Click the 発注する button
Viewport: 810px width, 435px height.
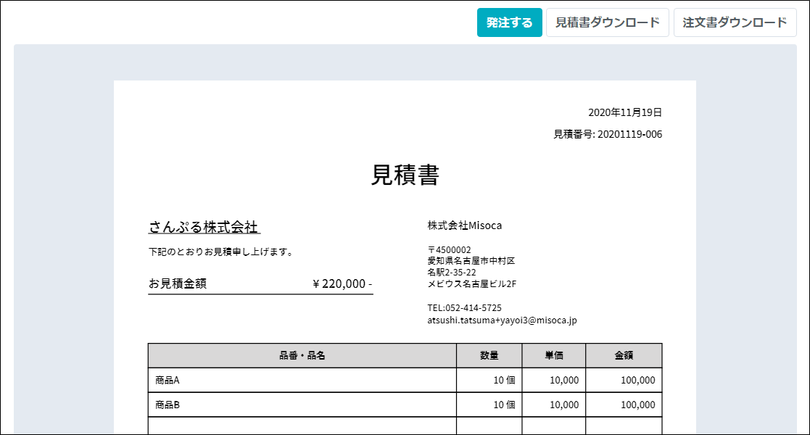coord(509,22)
